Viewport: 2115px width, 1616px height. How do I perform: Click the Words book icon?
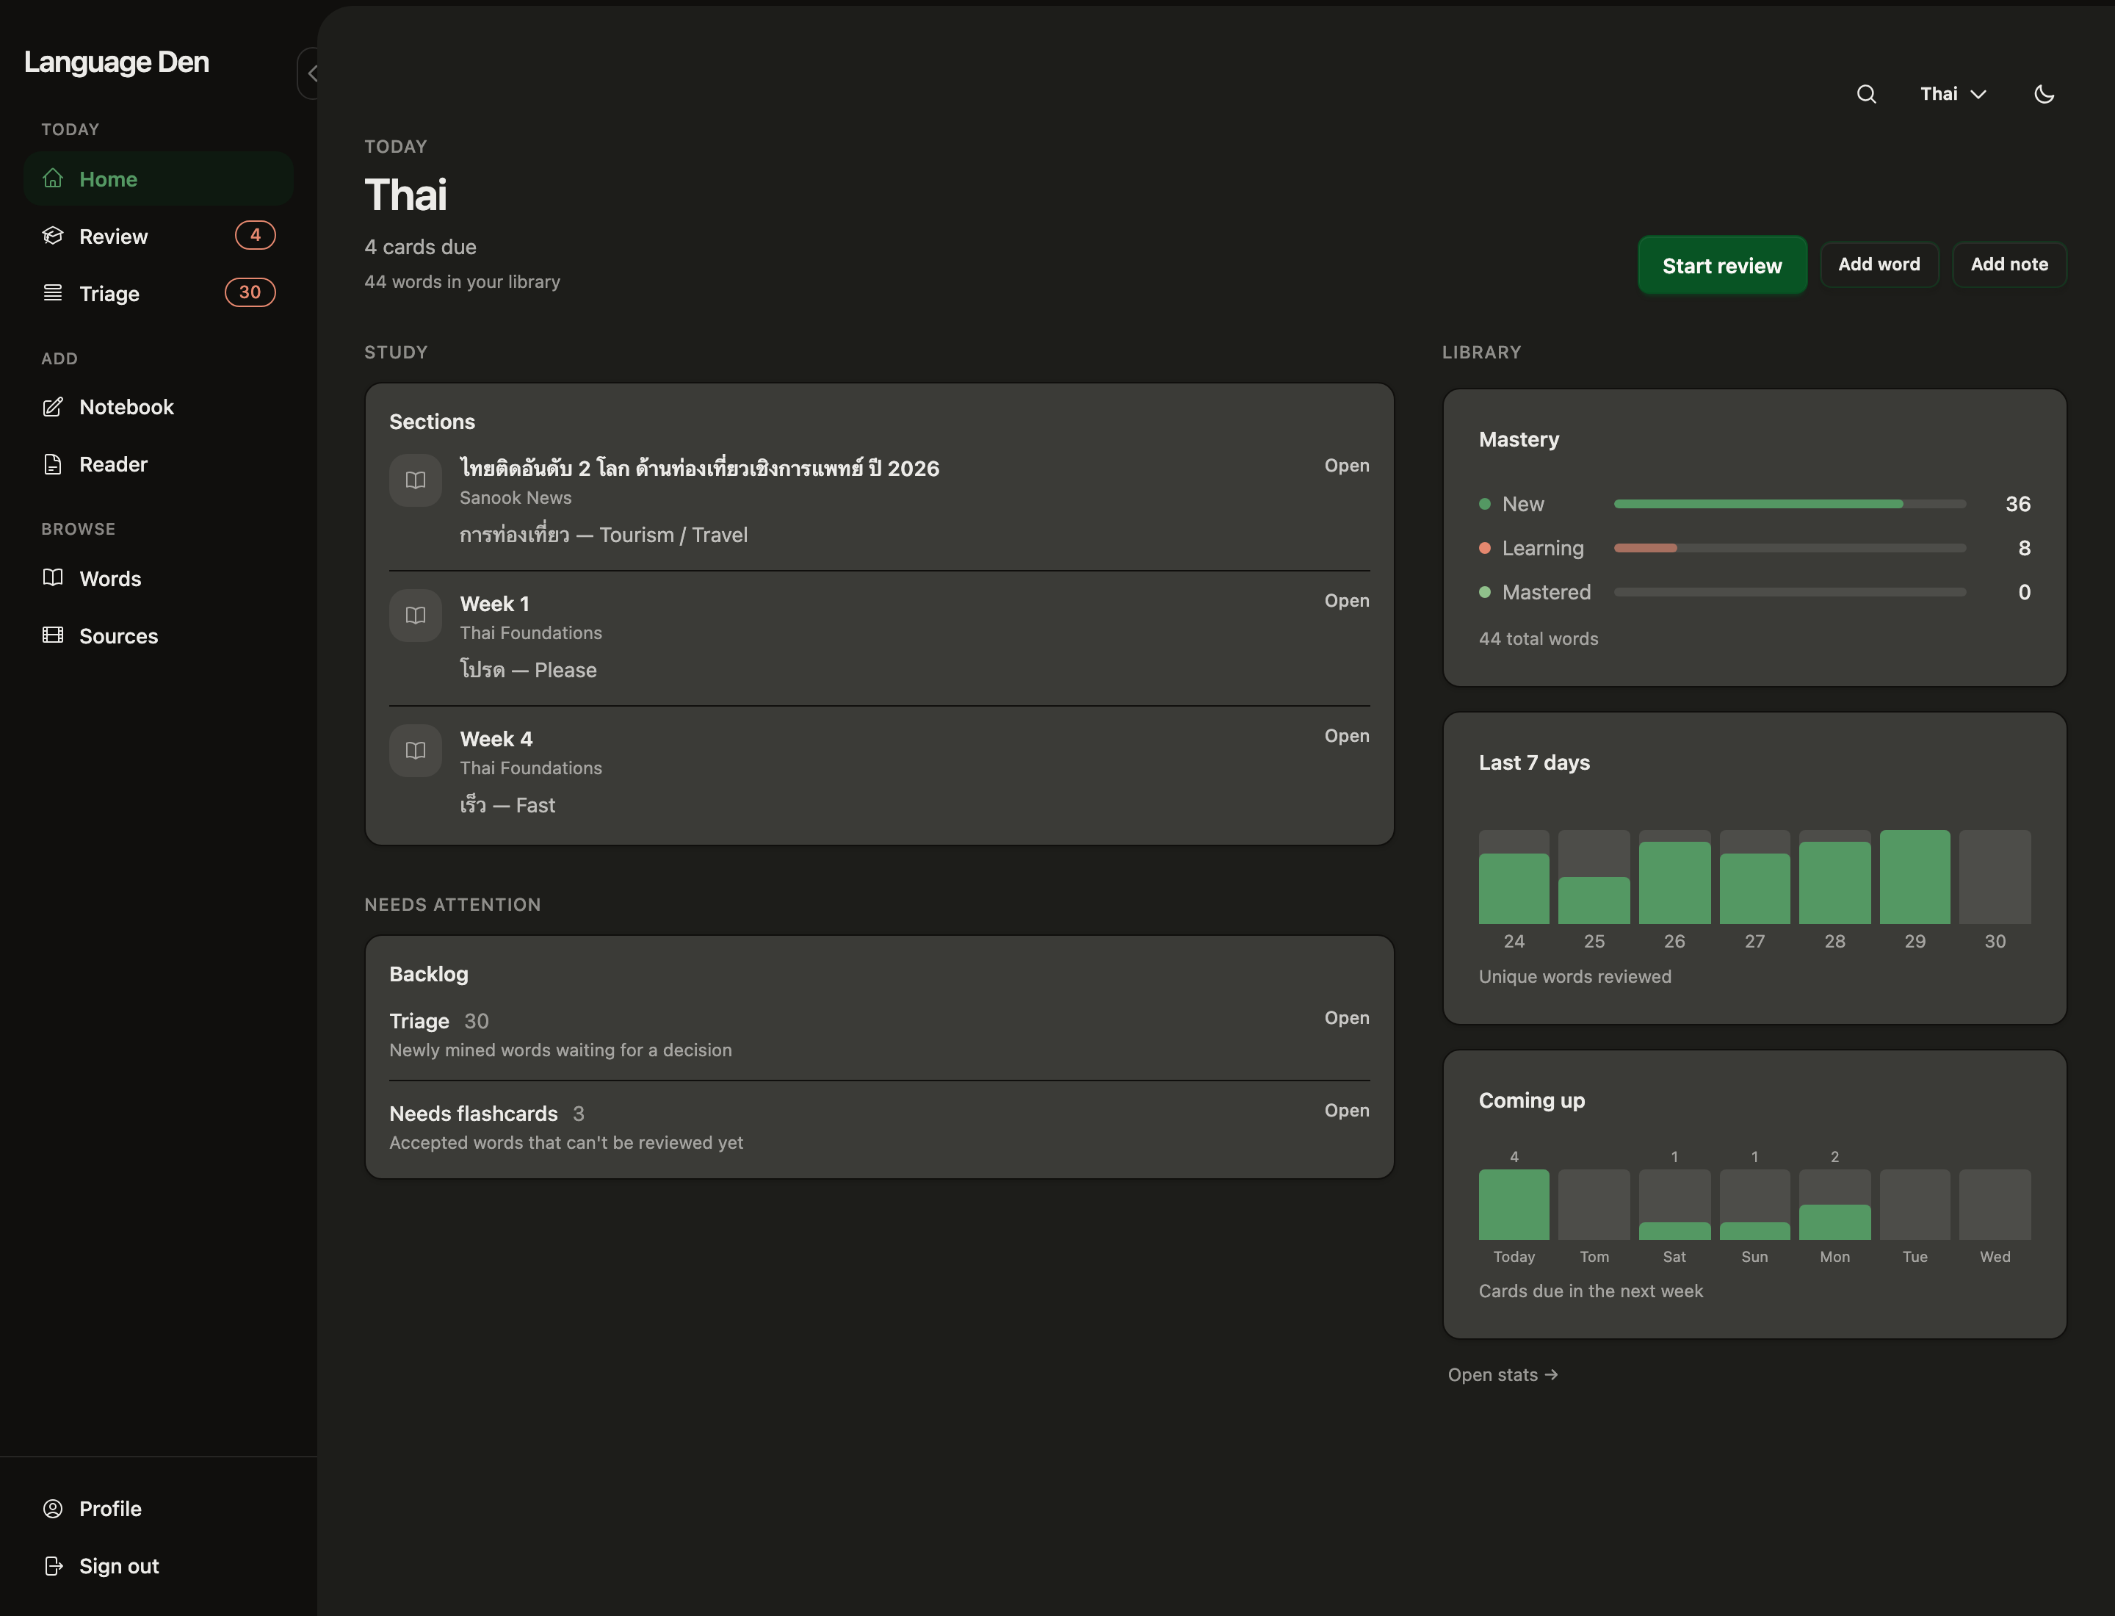coord(53,577)
